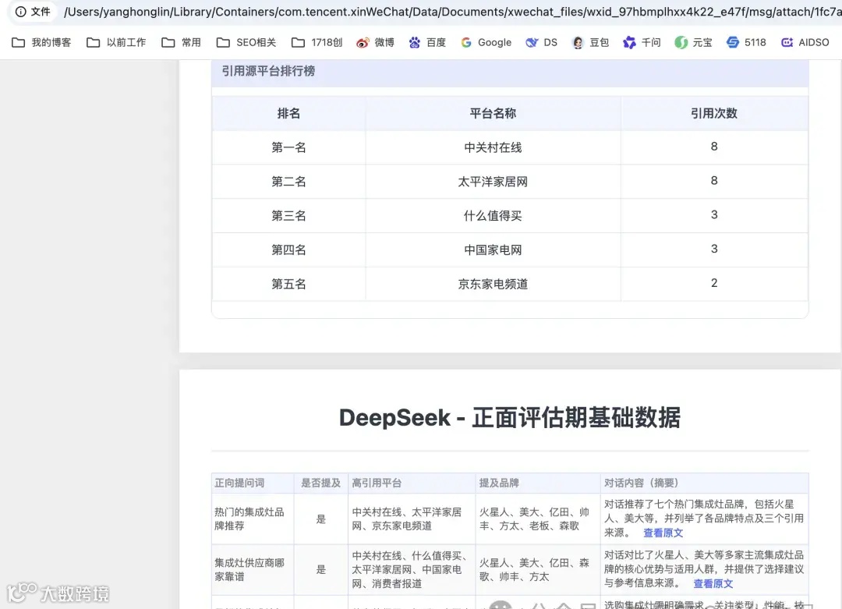Open the 1718创 bookmark folder

coord(317,42)
